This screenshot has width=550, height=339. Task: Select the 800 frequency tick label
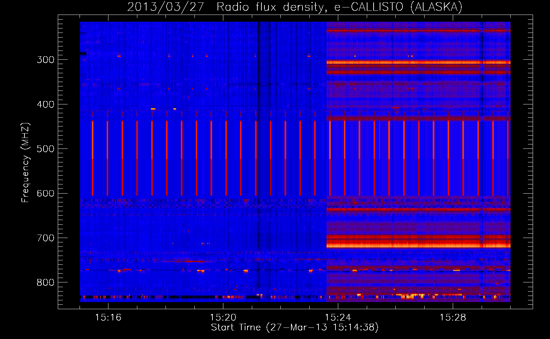pos(46,283)
